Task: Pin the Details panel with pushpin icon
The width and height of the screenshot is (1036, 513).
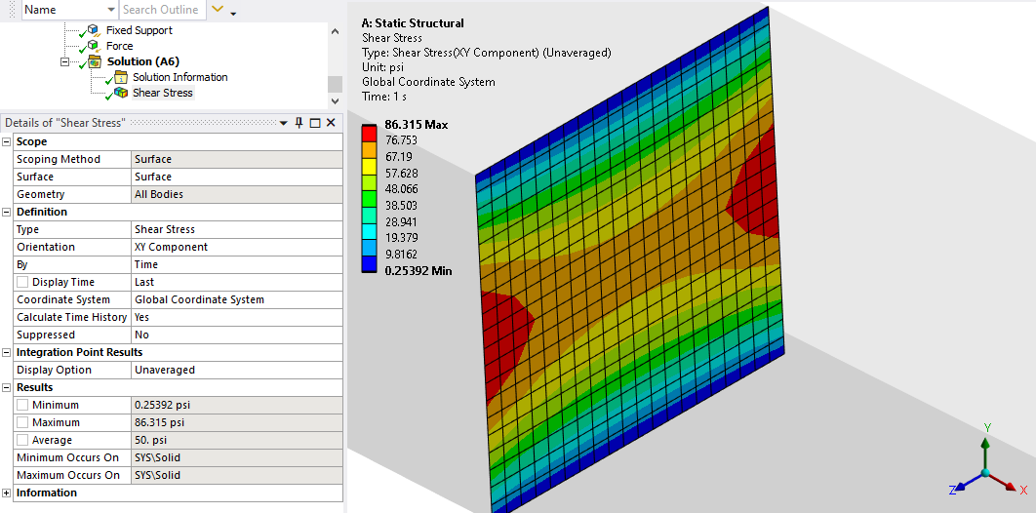Action: point(299,123)
